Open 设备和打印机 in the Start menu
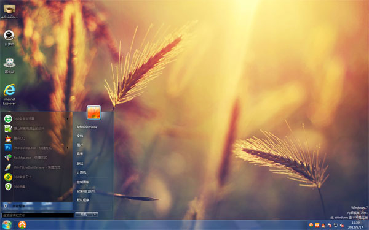 (86, 191)
